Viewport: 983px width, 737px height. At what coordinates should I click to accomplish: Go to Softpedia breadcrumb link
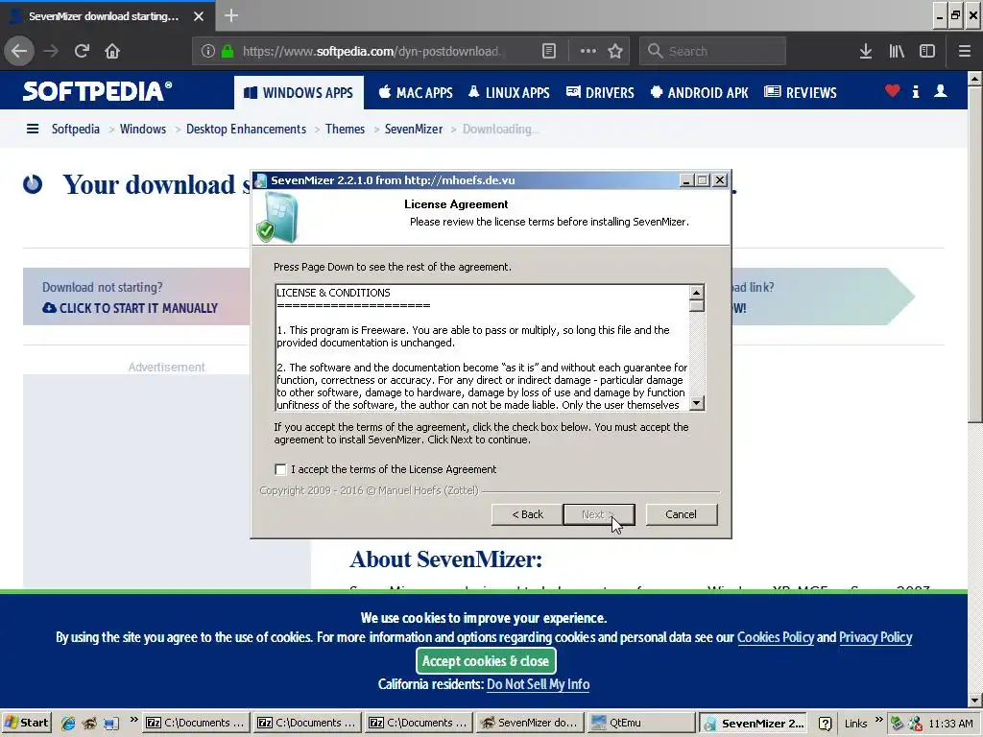pyautogui.click(x=75, y=129)
